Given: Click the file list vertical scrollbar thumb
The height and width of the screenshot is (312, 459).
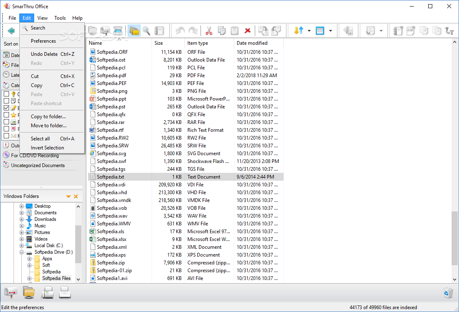Looking at the screenshot, I should pos(454,238).
